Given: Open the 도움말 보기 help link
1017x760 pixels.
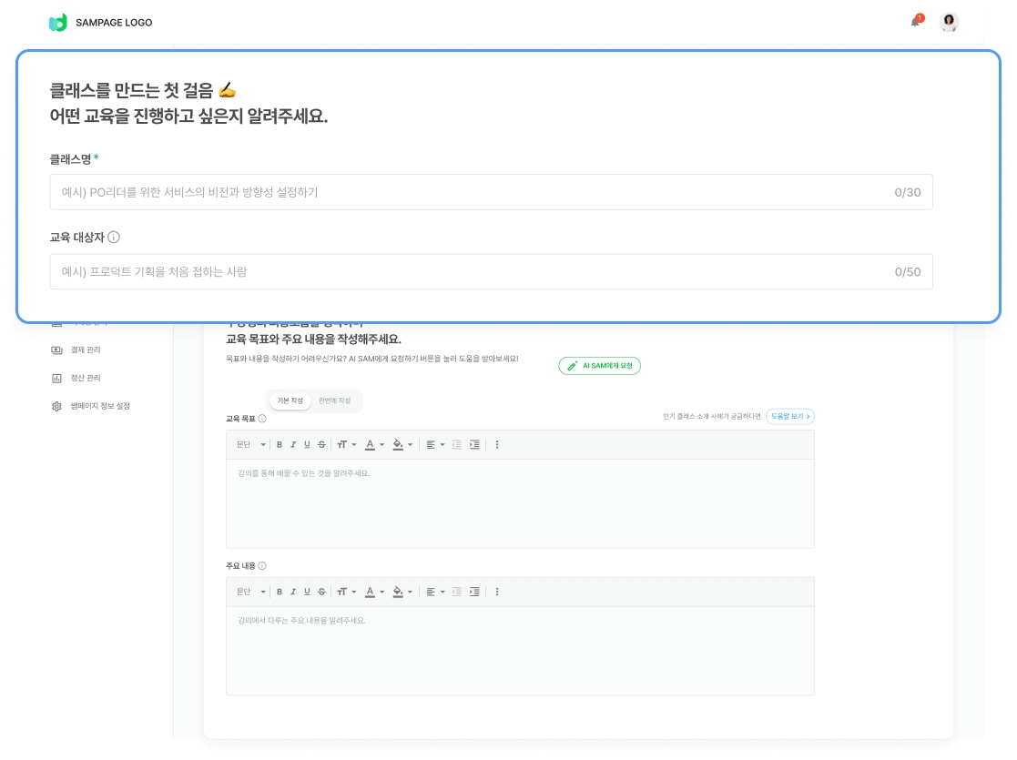Looking at the screenshot, I should [x=789, y=416].
